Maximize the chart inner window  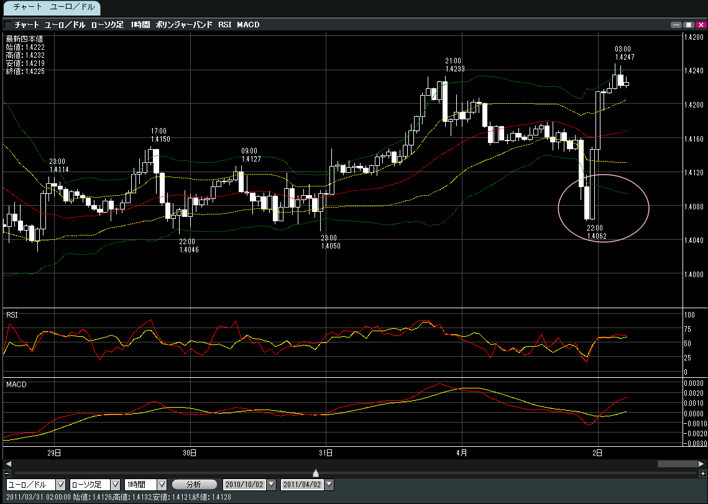689,25
